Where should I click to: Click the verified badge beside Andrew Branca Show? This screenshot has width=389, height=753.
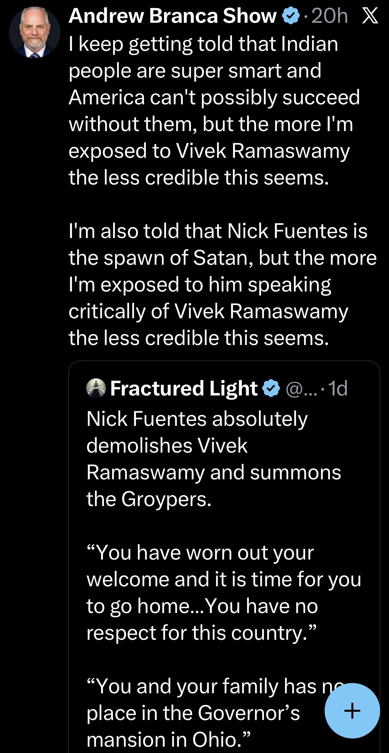pos(290,16)
